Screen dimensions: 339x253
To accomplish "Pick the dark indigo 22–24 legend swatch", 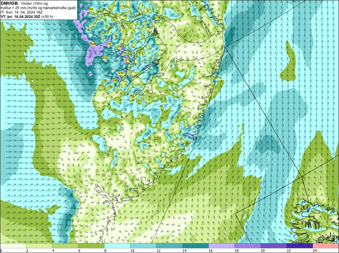I will 300,246.
